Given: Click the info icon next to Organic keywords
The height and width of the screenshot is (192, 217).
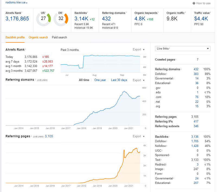Looking at the screenshot, I should 158,12.
